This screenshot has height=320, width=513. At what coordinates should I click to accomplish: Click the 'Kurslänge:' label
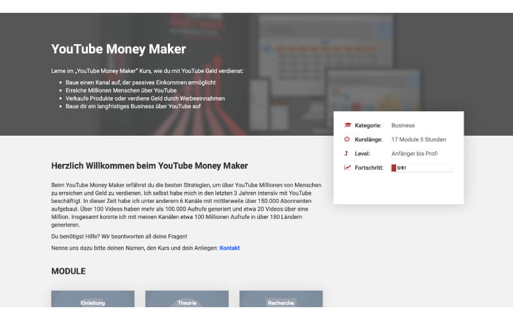click(x=368, y=140)
